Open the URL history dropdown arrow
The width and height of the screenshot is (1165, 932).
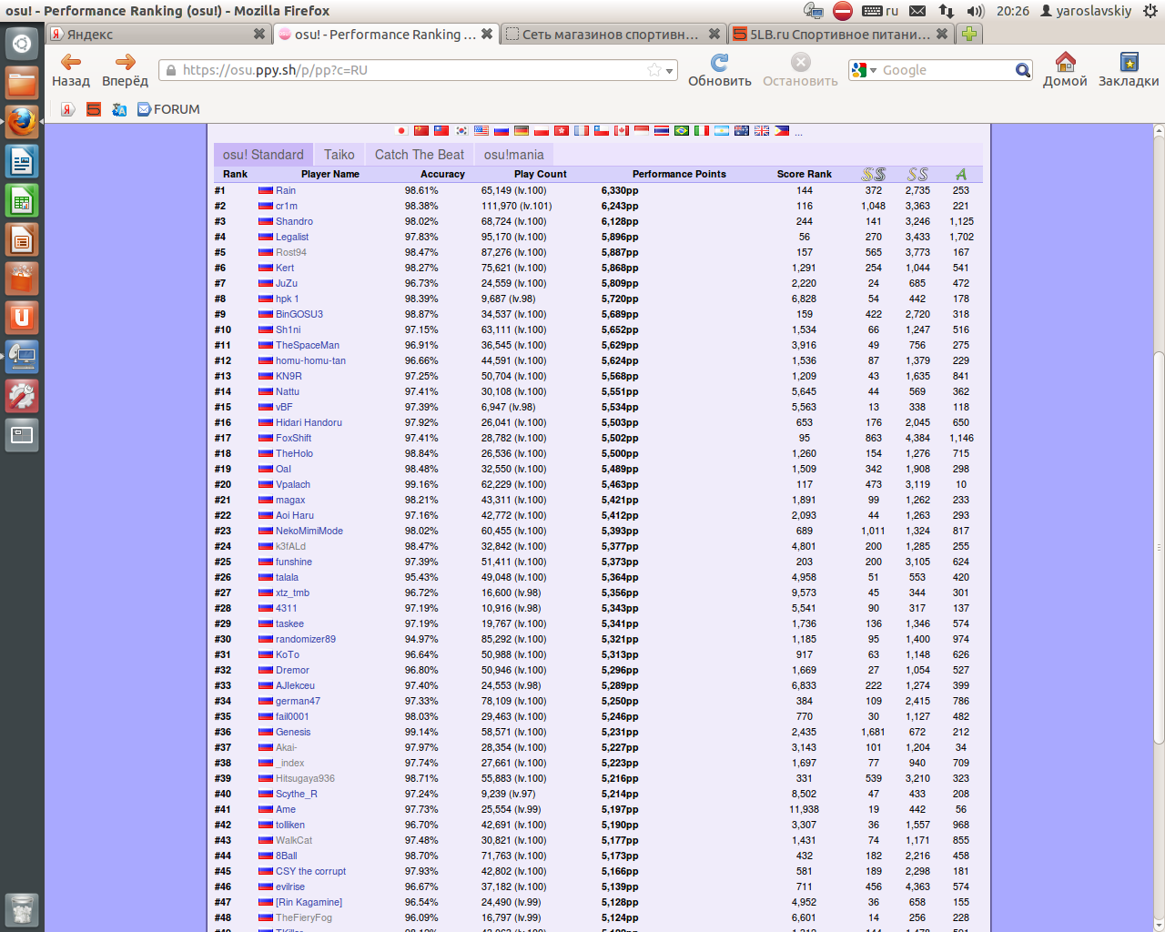[x=670, y=71]
